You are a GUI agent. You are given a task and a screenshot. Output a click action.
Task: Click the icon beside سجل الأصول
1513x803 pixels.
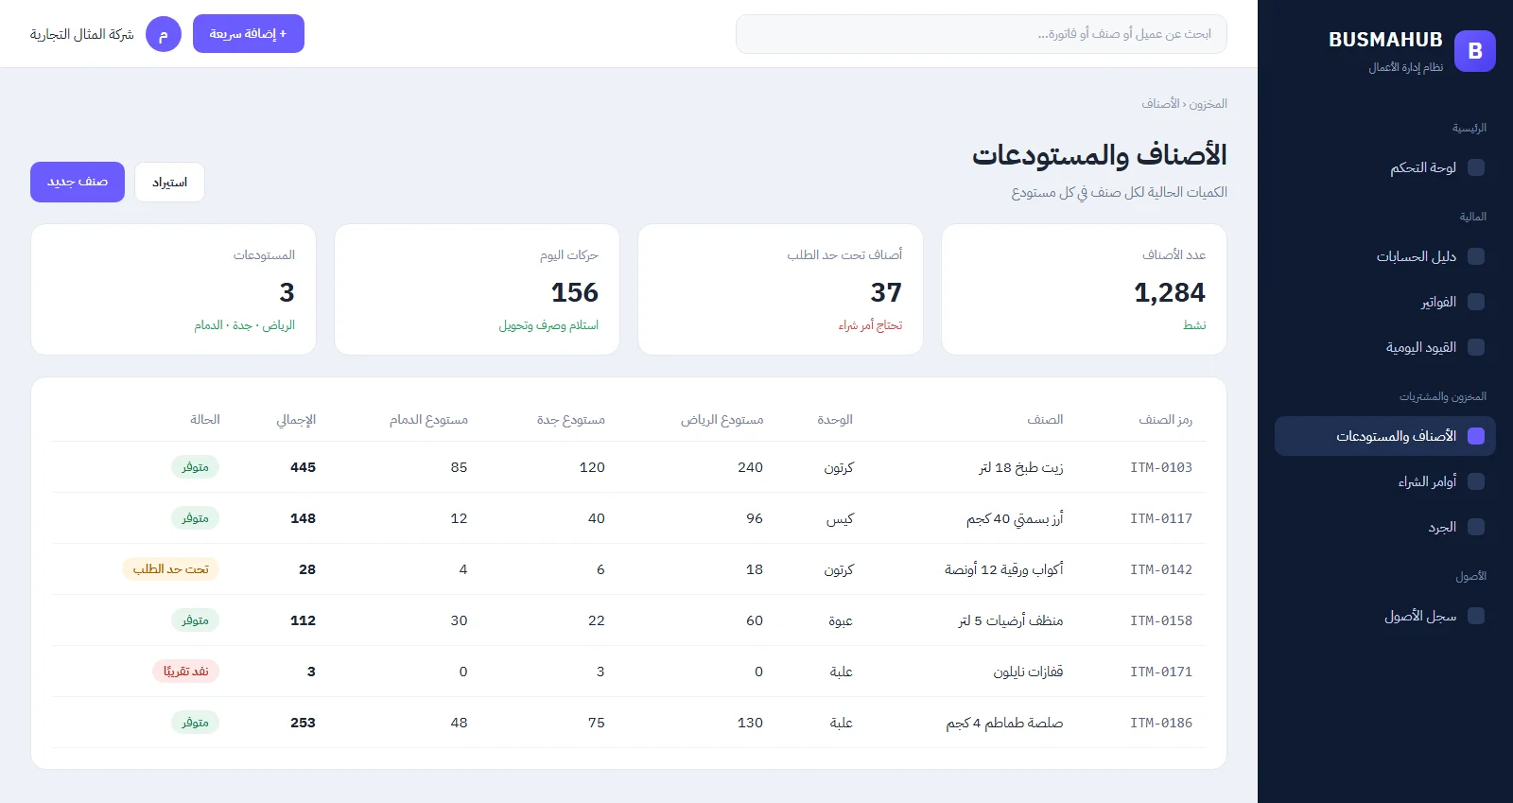[1476, 616]
